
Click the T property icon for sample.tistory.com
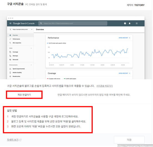(10, 29)
